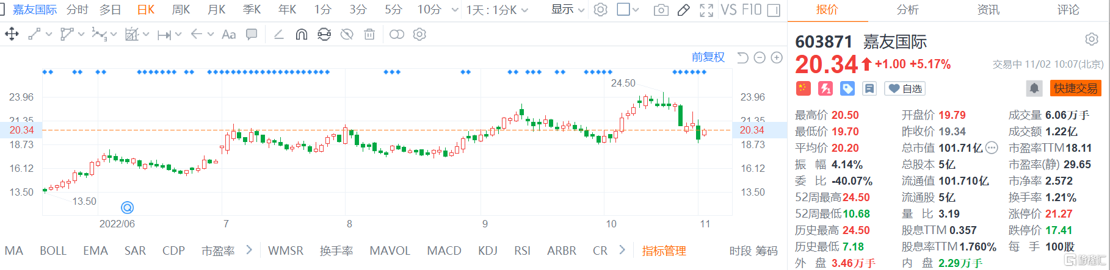The image size is (1110, 270).
Task: Select the line segment drawing tool
Action: tap(35, 34)
